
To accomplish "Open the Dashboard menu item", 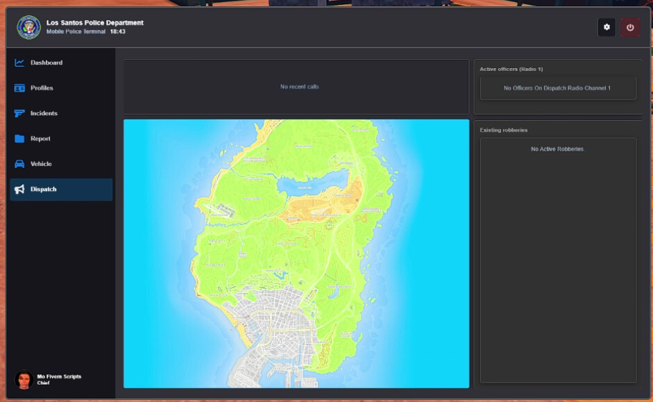I will [x=61, y=62].
